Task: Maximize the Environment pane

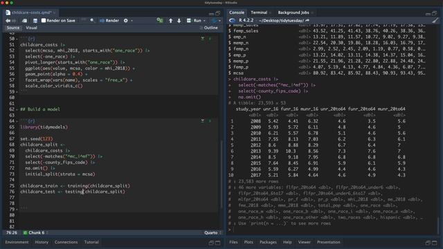Action: click(218, 243)
